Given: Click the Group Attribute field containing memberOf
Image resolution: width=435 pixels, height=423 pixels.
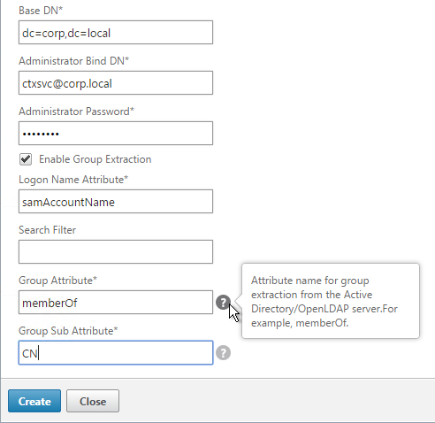Looking at the screenshot, I should 116,303.
